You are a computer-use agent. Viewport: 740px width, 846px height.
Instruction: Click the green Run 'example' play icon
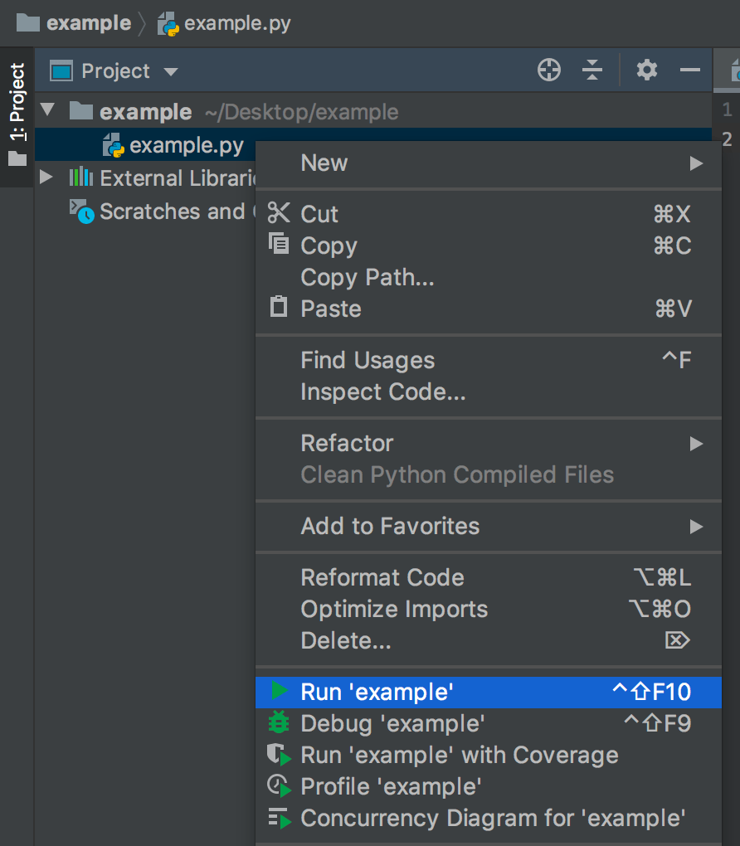coord(280,691)
